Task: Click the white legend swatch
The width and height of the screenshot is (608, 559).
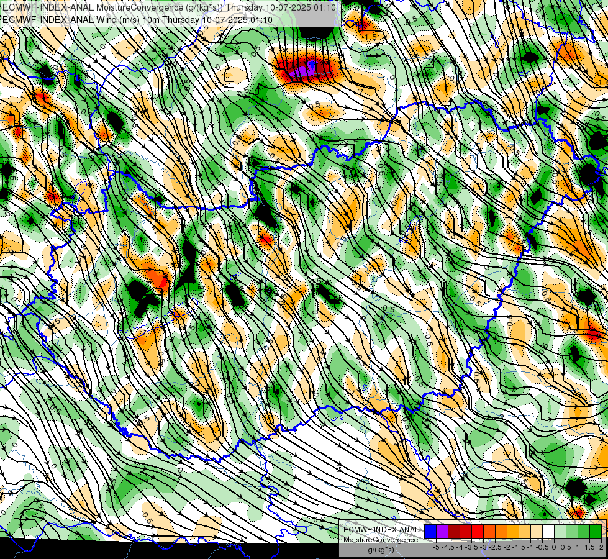Action: [x=548, y=531]
